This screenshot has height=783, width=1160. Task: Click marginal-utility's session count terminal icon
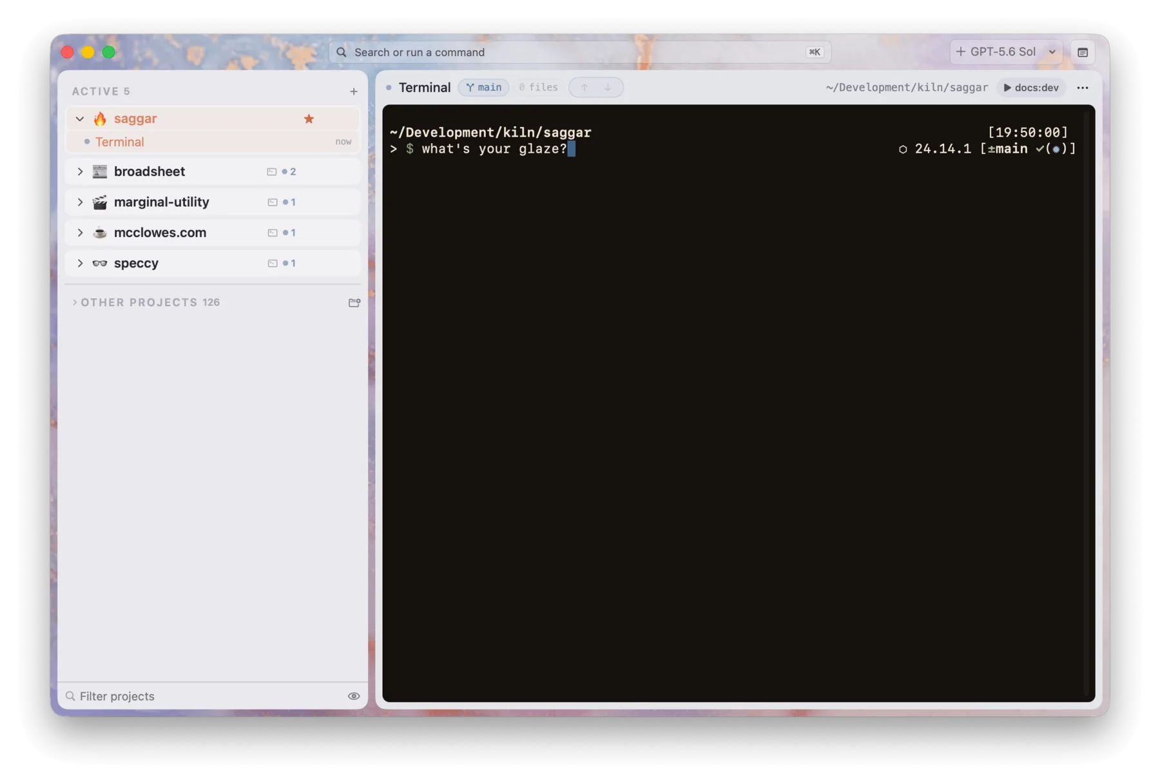(273, 202)
